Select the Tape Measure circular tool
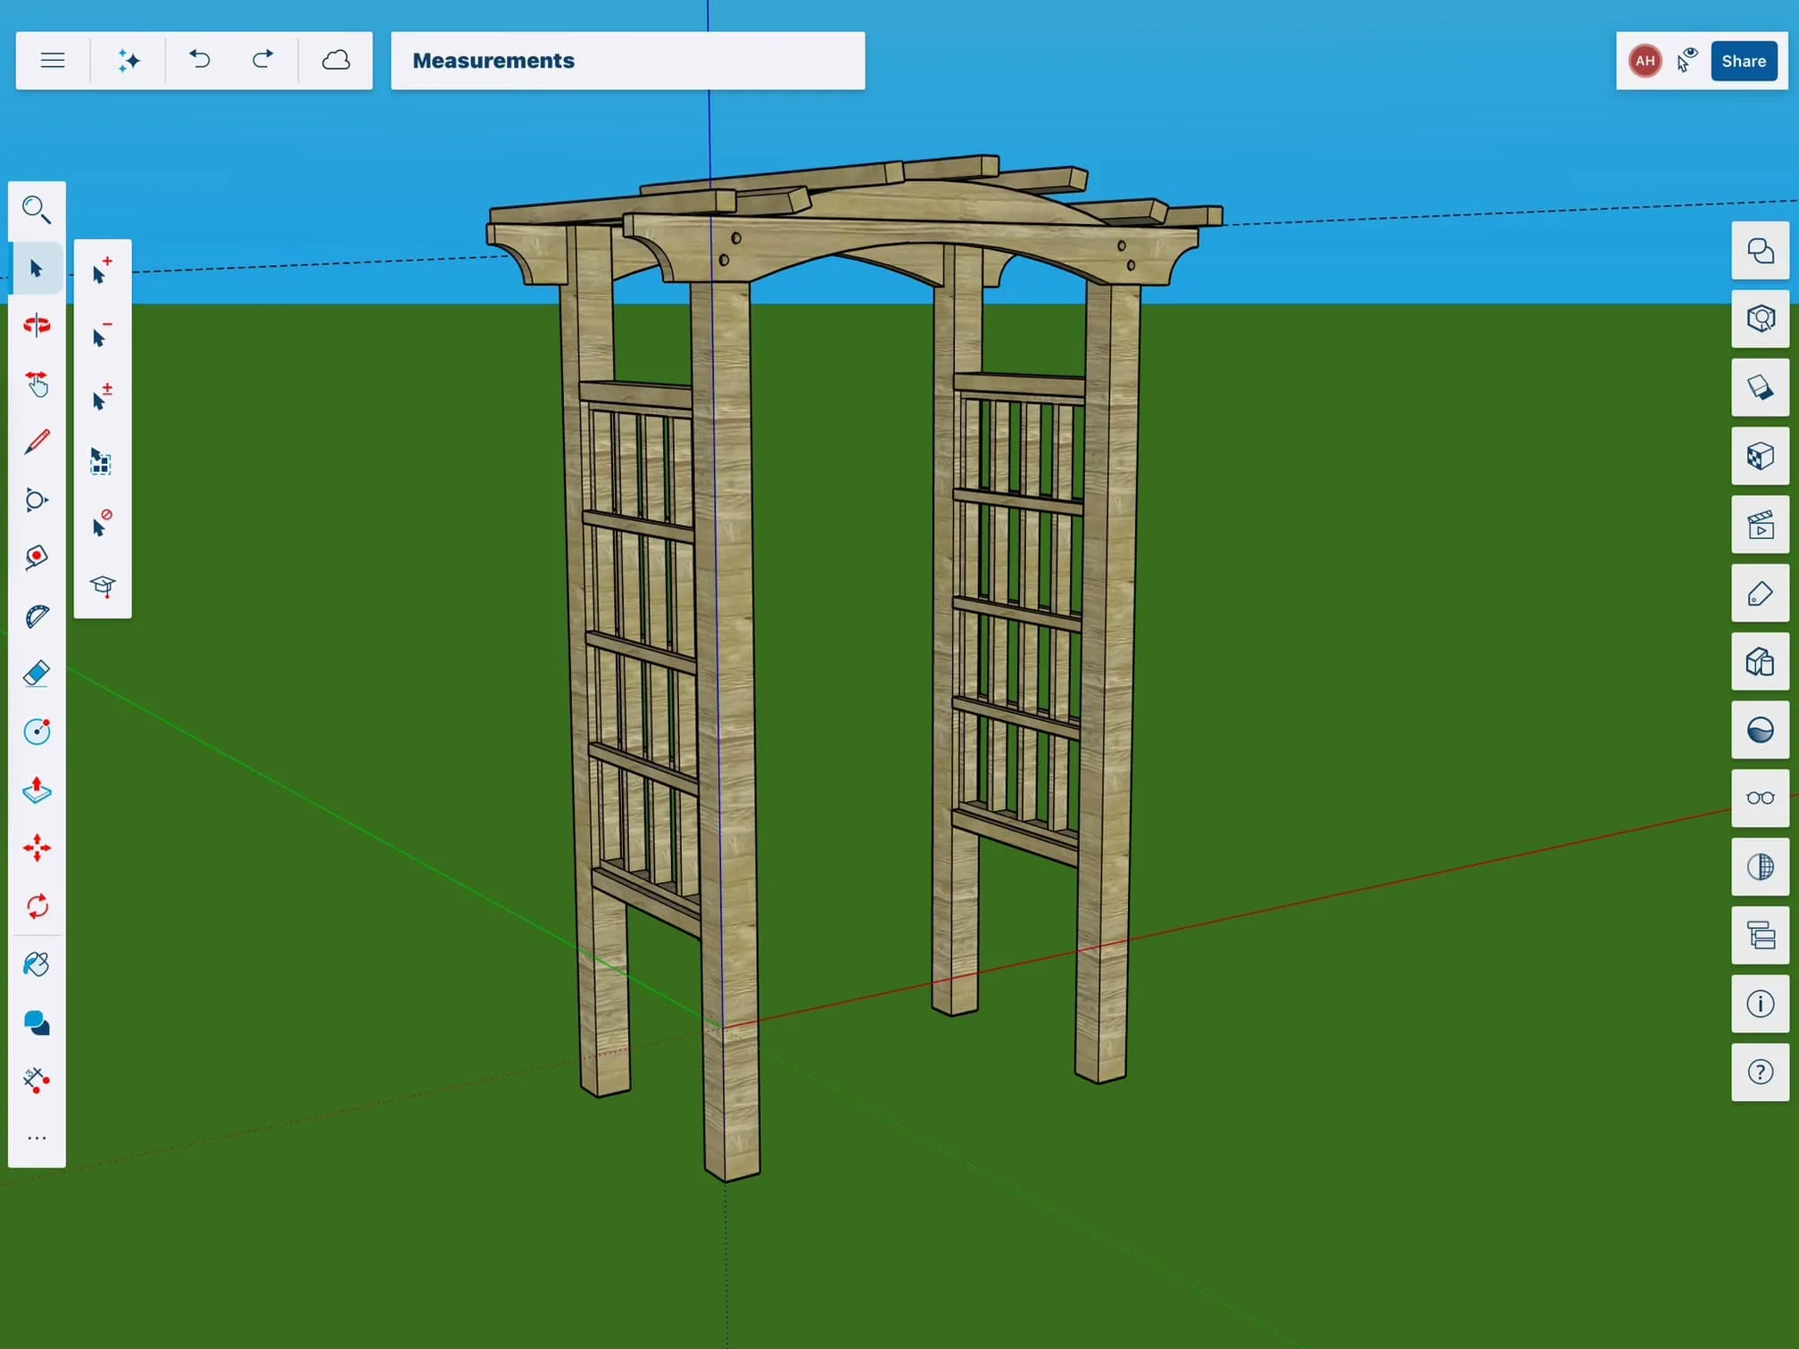The height and width of the screenshot is (1349, 1799). point(37,732)
